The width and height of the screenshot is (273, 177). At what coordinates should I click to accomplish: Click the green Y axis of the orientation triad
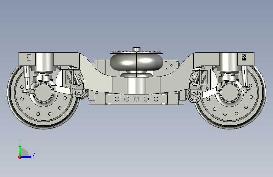point(20,151)
